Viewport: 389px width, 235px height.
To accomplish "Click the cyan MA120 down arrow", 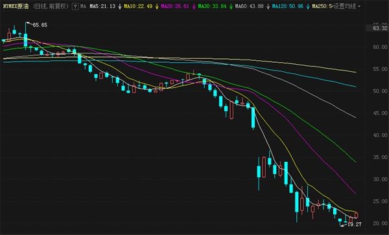I will tap(308, 6).
